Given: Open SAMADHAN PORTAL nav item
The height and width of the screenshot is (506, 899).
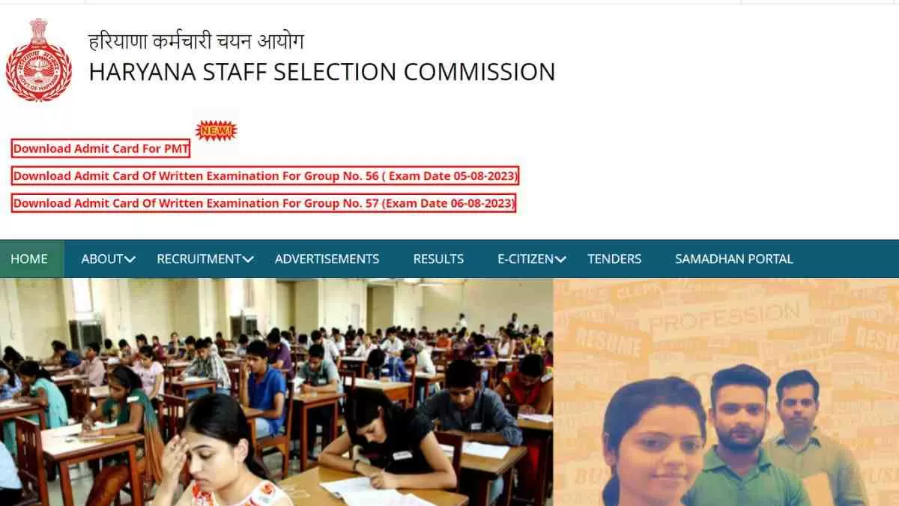Looking at the screenshot, I should tap(734, 259).
